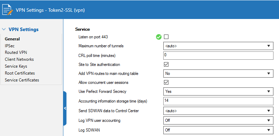Select IPSec in the sidebar
279x136 pixels.
(10, 46)
